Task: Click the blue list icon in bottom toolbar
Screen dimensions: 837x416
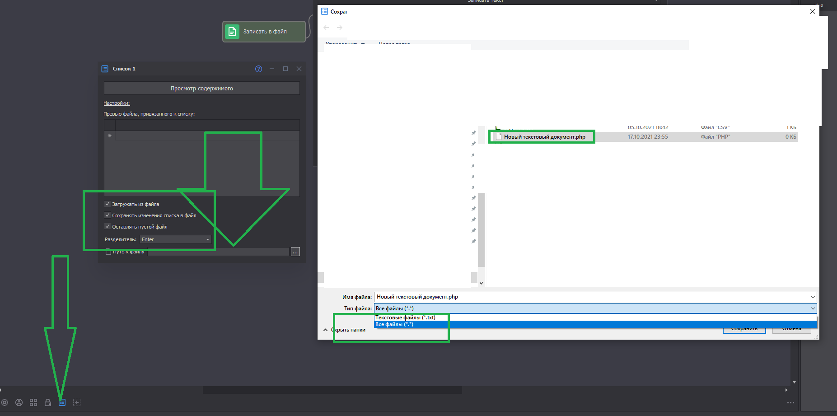Action: (62, 402)
